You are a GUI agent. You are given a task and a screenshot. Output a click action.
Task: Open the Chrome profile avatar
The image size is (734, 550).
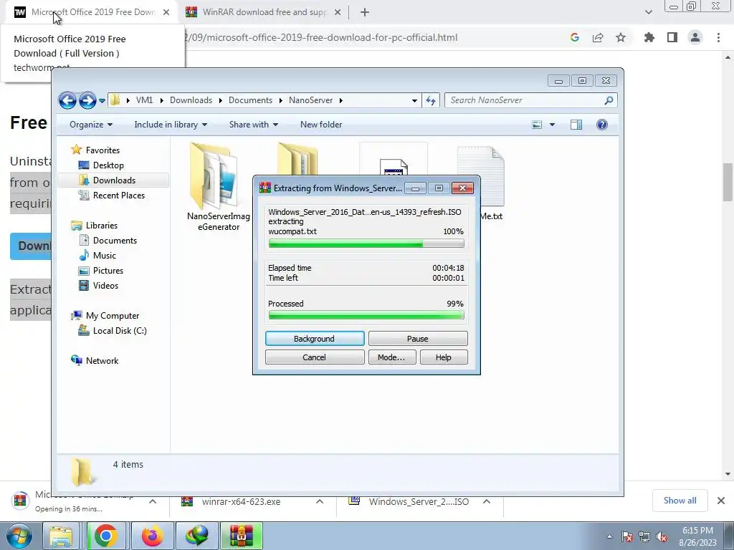click(695, 37)
